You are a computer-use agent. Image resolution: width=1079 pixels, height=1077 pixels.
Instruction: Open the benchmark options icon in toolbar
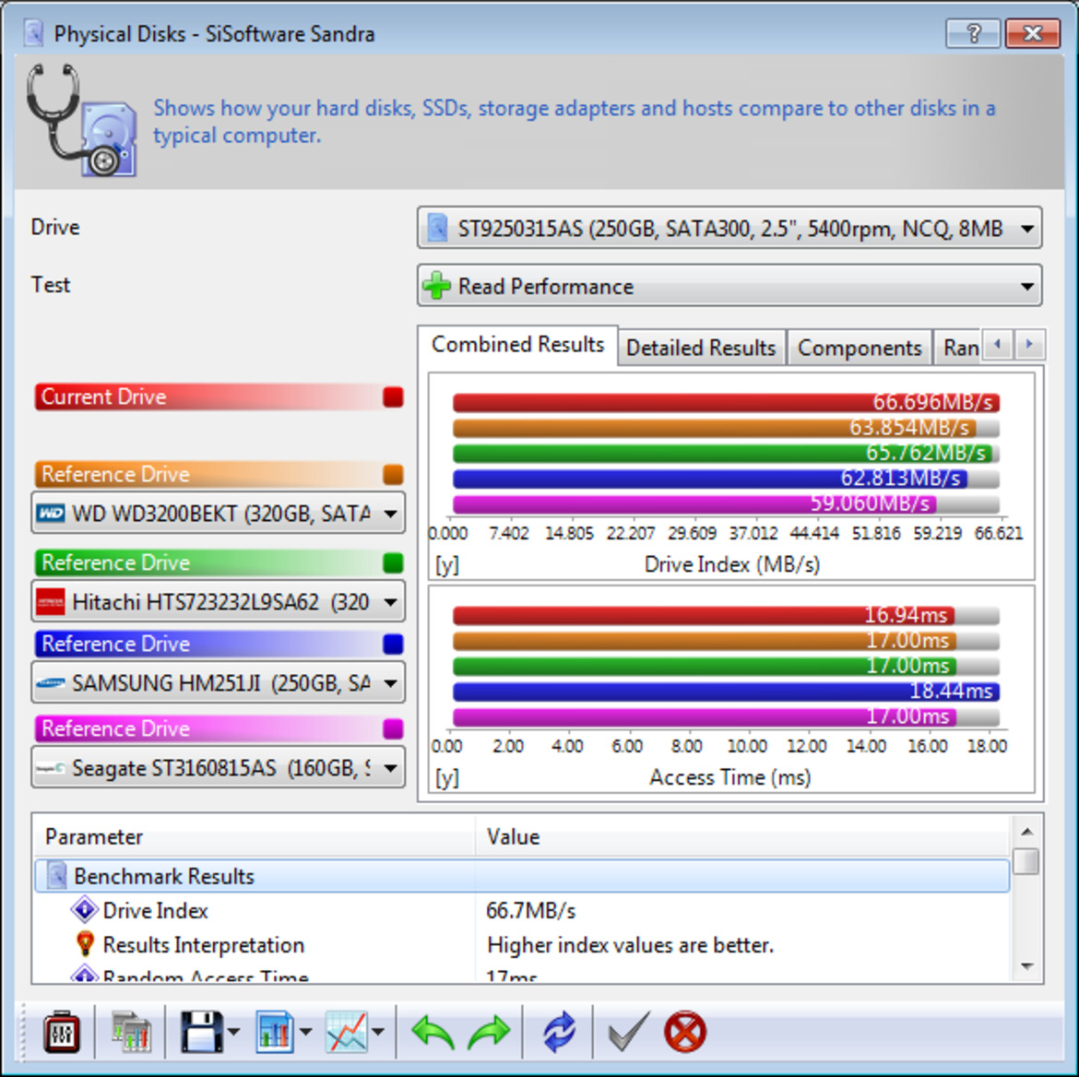[x=61, y=1032]
